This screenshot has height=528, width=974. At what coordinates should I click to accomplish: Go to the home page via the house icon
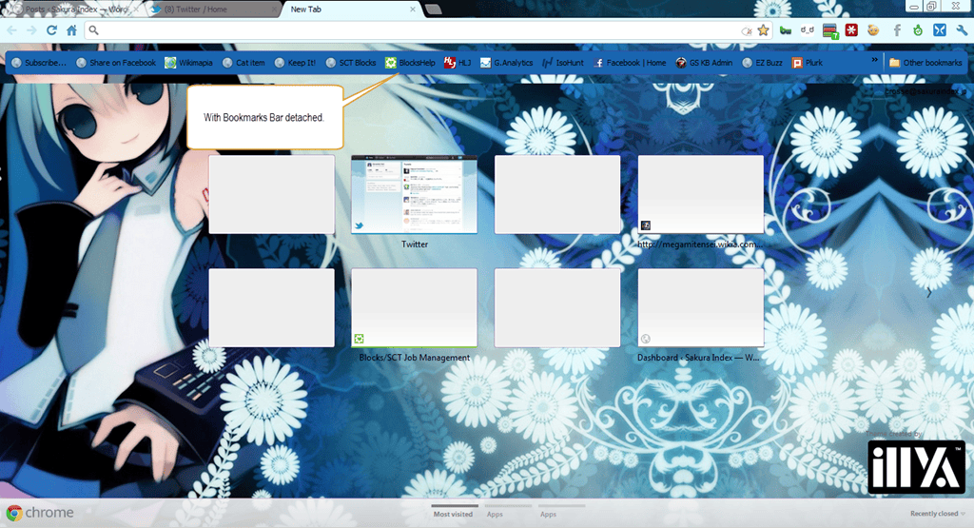72,29
